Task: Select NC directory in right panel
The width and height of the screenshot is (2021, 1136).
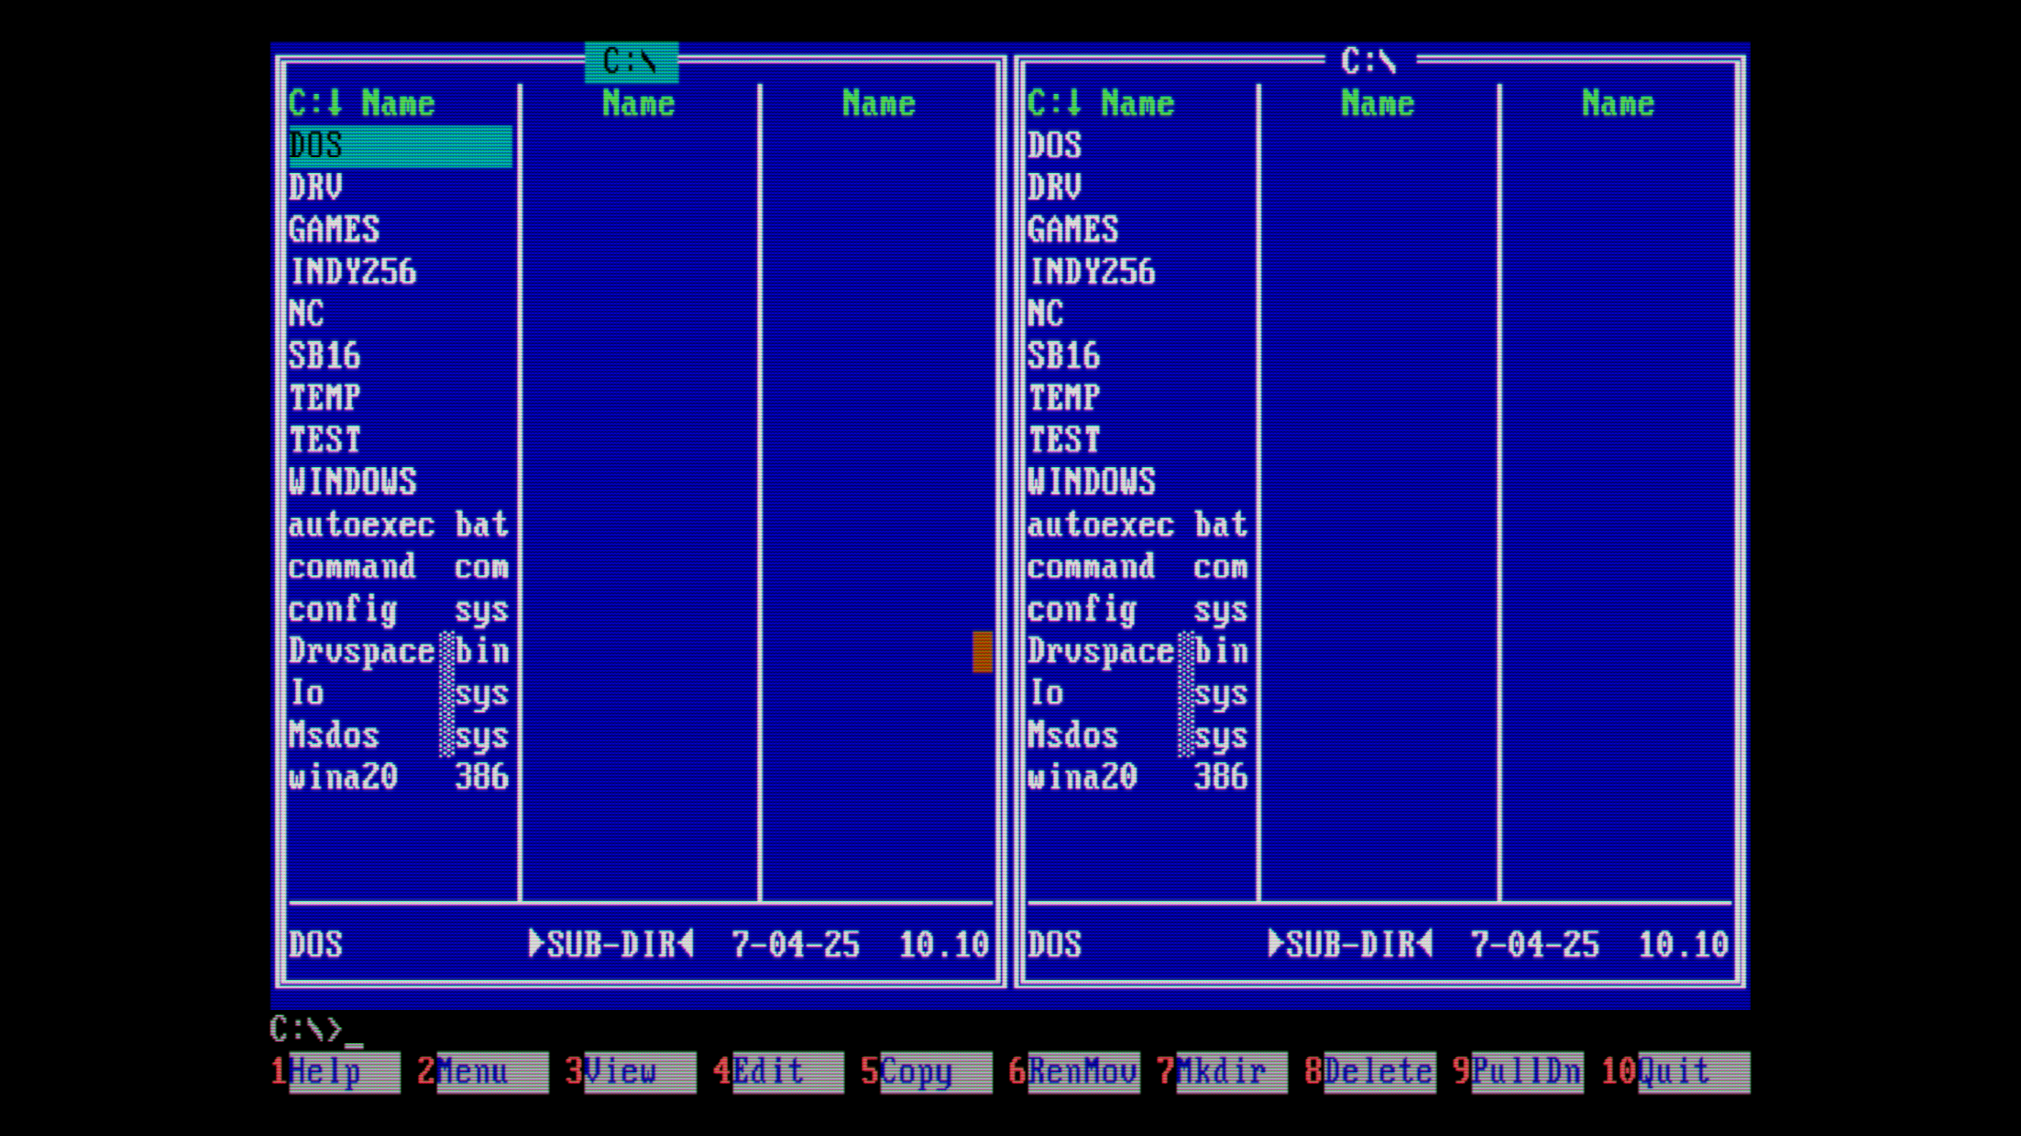Action: click(x=1139, y=314)
